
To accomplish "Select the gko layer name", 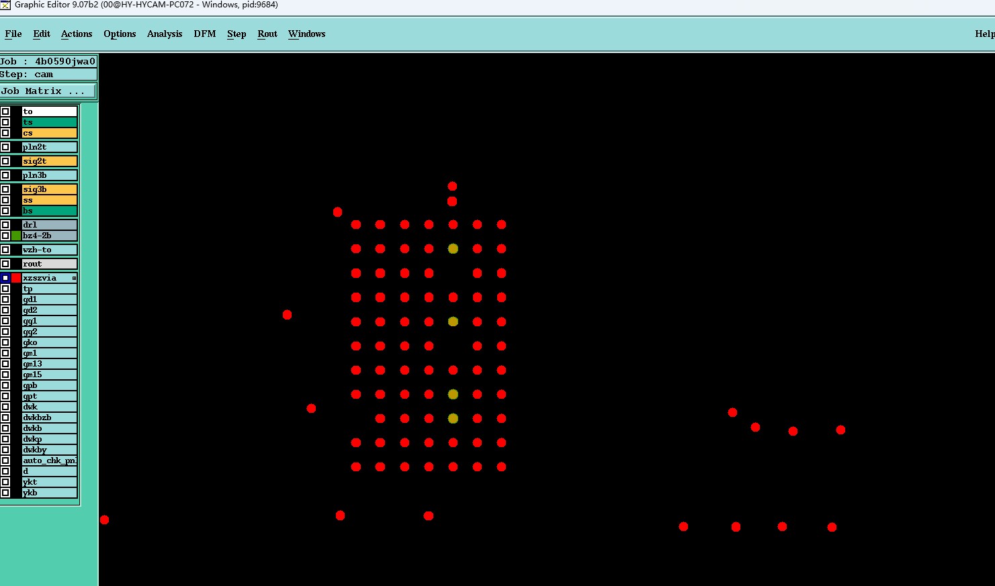I will (50, 342).
